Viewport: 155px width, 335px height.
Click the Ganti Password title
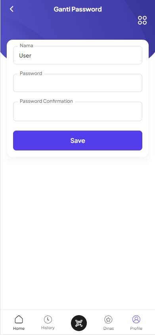pyautogui.click(x=78, y=9)
